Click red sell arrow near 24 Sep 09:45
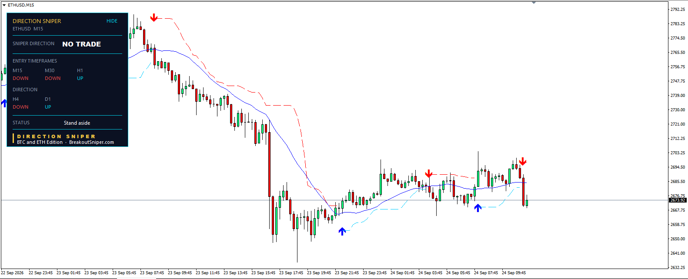The width and height of the screenshot is (688, 279). [523, 162]
